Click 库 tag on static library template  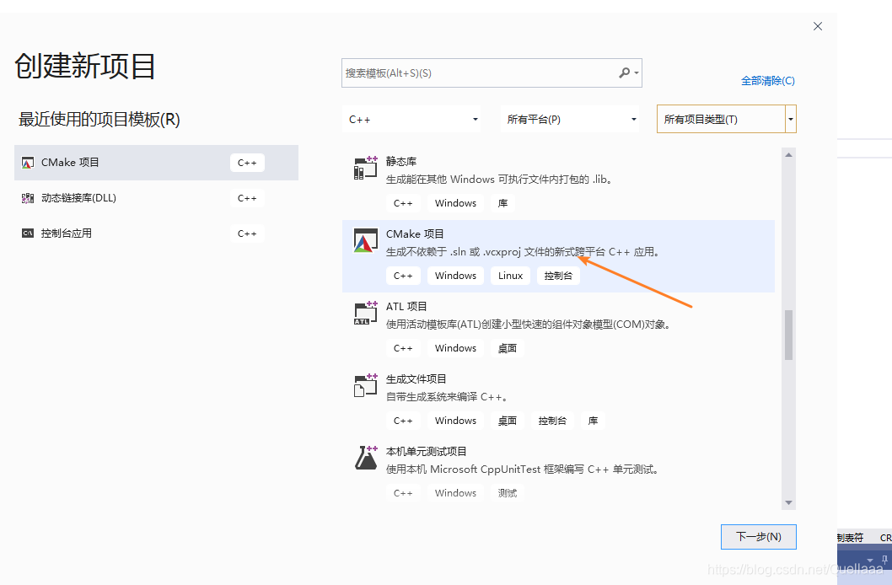pos(502,203)
